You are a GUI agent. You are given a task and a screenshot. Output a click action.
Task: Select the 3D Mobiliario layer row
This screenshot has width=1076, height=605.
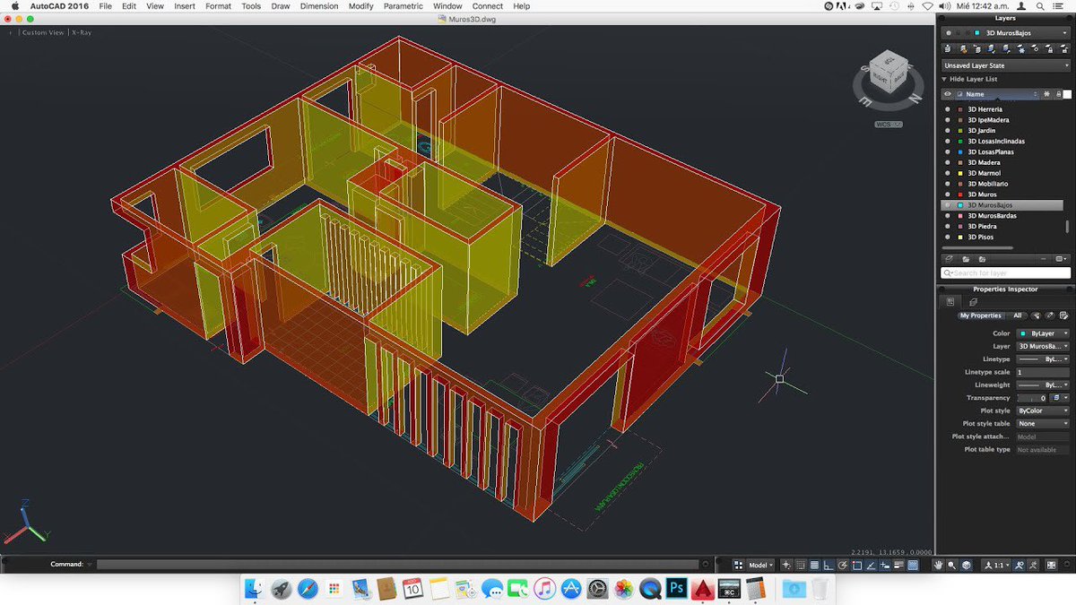coord(1002,184)
